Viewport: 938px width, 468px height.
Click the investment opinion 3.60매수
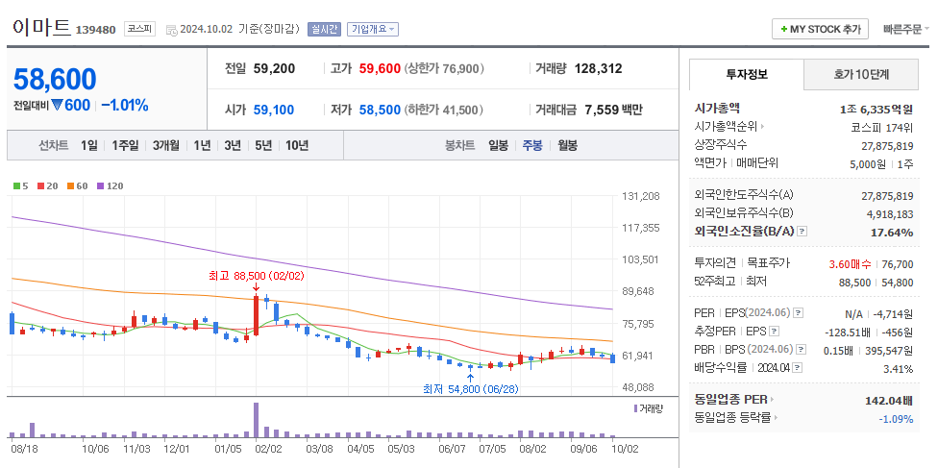click(850, 264)
